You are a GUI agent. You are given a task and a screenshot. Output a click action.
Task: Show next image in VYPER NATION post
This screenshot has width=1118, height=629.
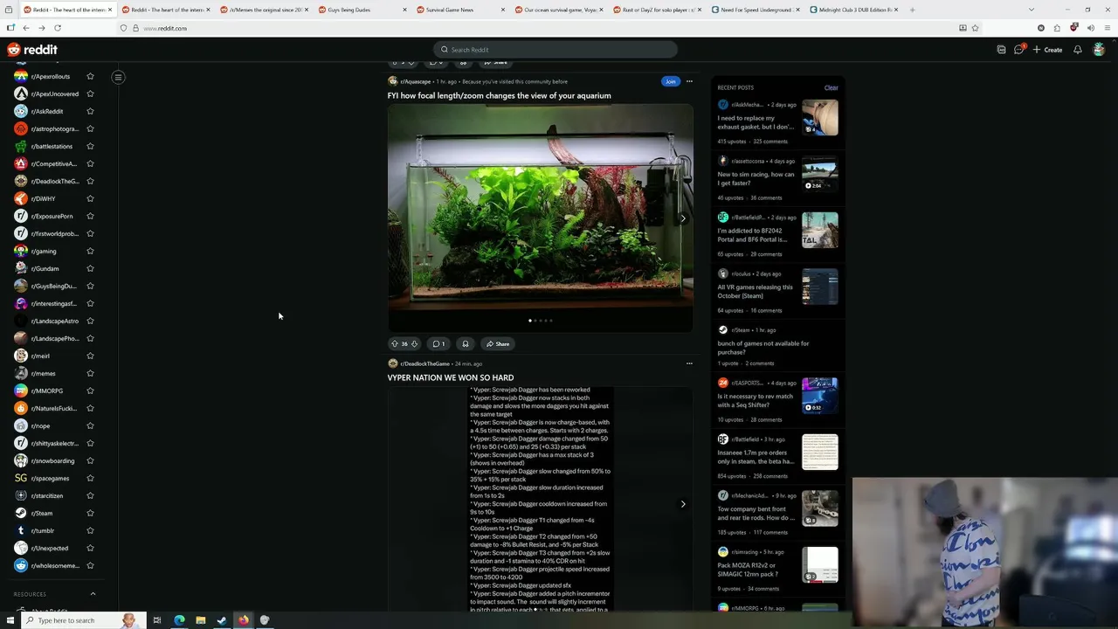pyautogui.click(x=683, y=504)
